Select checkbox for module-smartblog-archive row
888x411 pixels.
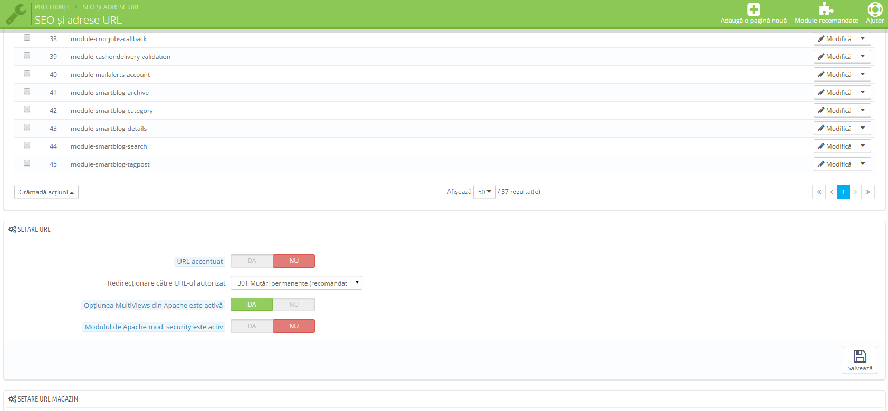[x=27, y=92]
